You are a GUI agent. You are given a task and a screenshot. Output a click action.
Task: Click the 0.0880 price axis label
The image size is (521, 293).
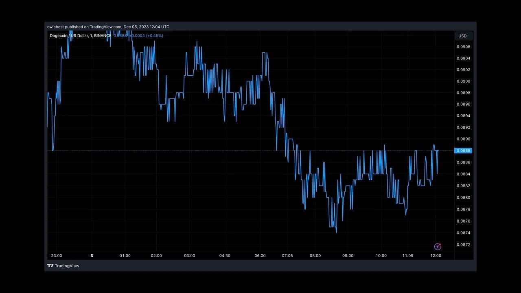(463, 198)
